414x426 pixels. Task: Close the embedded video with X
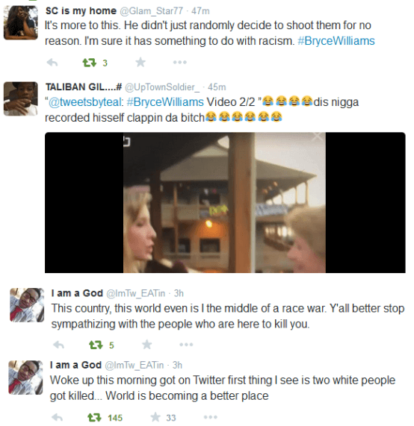(318, 137)
